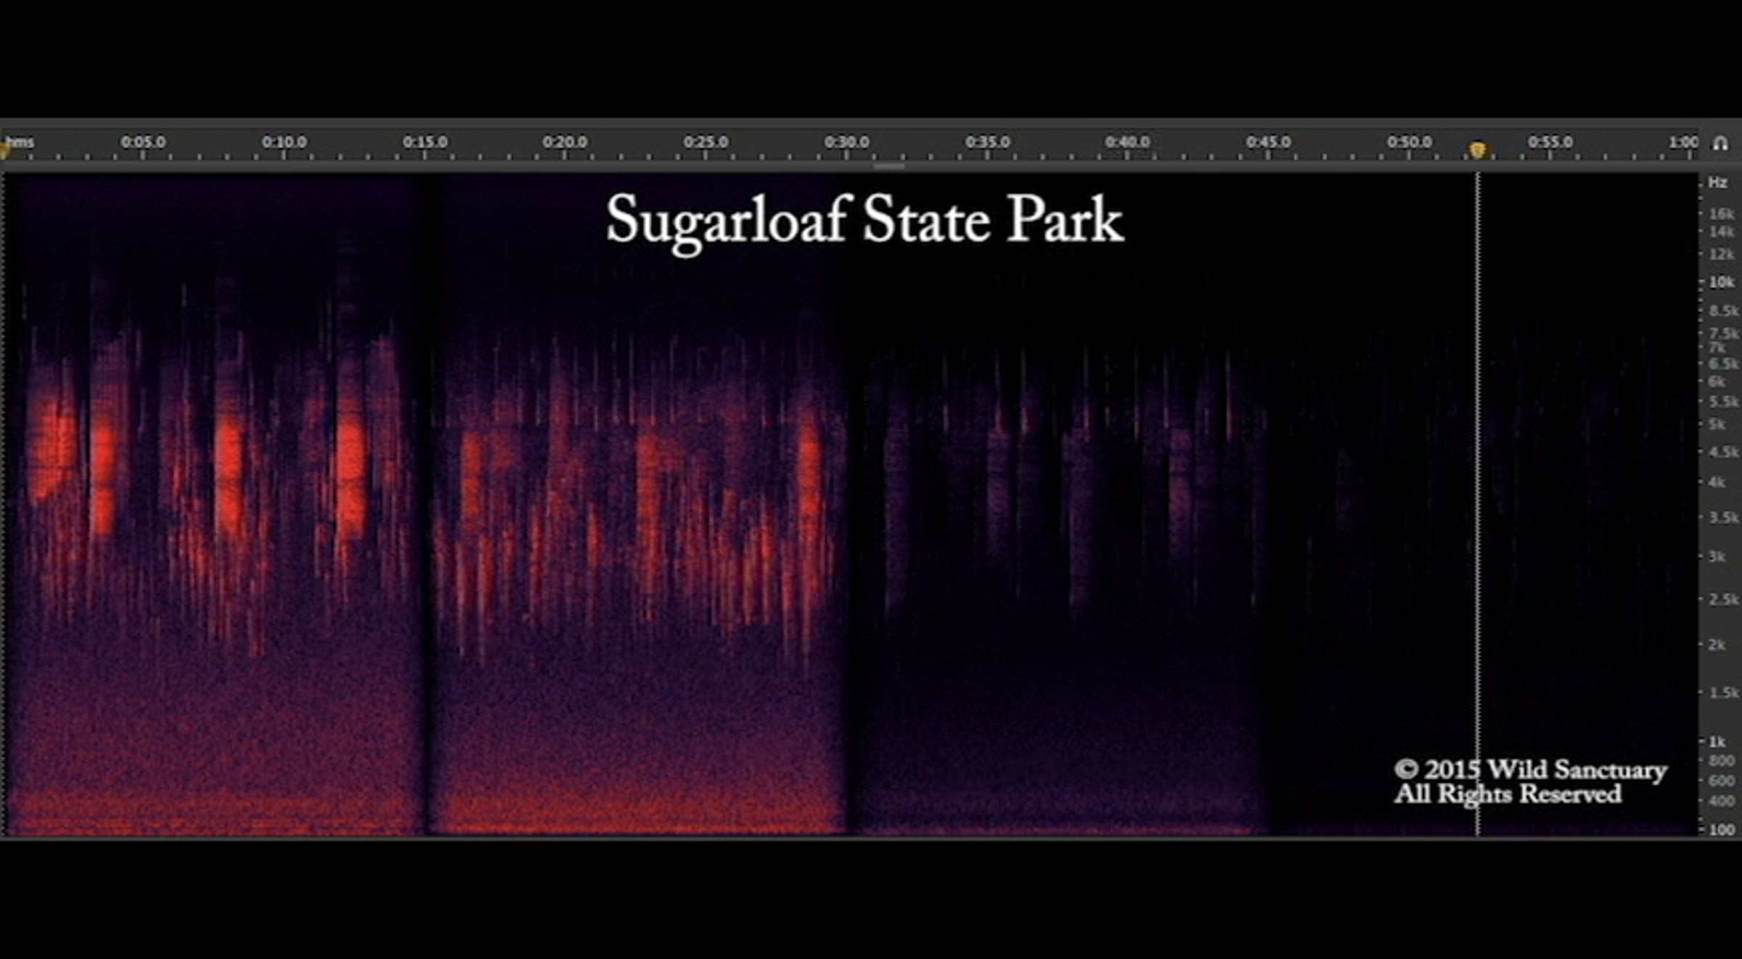The height and width of the screenshot is (959, 1742).
Task: Click the 1k tick on the frequency scale
Action: 1717,741
